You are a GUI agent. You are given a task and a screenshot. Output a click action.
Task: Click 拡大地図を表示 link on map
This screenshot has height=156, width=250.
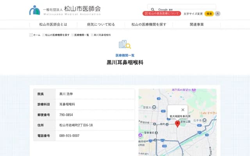tap(180, 116)
